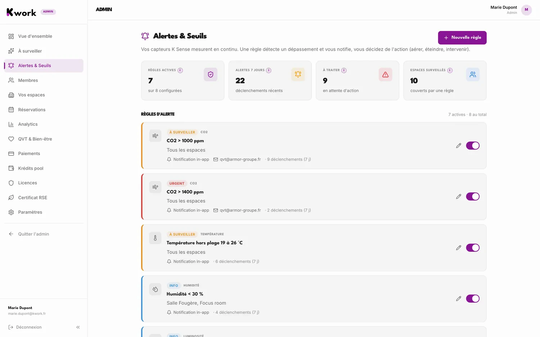Screen dimensions: 540x337
Task: Click the Paramètres gear icon
Action: [x=11, y=212]
